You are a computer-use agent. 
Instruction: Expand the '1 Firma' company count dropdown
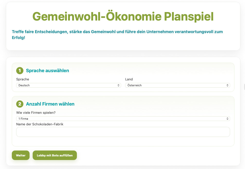(123, 119)
